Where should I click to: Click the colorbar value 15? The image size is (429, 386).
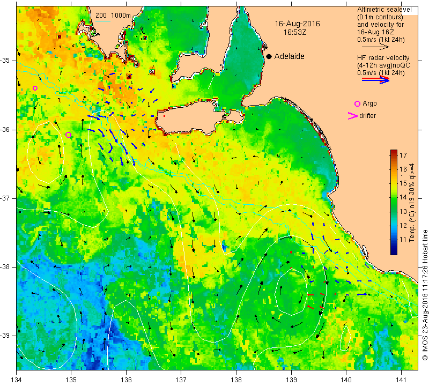click(403, 183)
